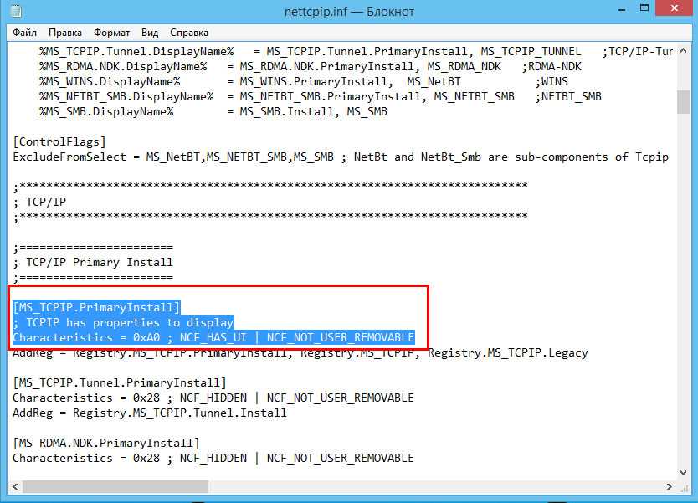Open the Правка menu
This screenshot has height=503, width=698.
pos(65,33)
